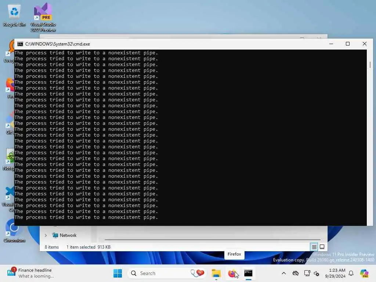Image resolution: width=376 pixels, height=282 pixels.
Task: Open the Windows Start menu
Action: click(x=117, y=273)
